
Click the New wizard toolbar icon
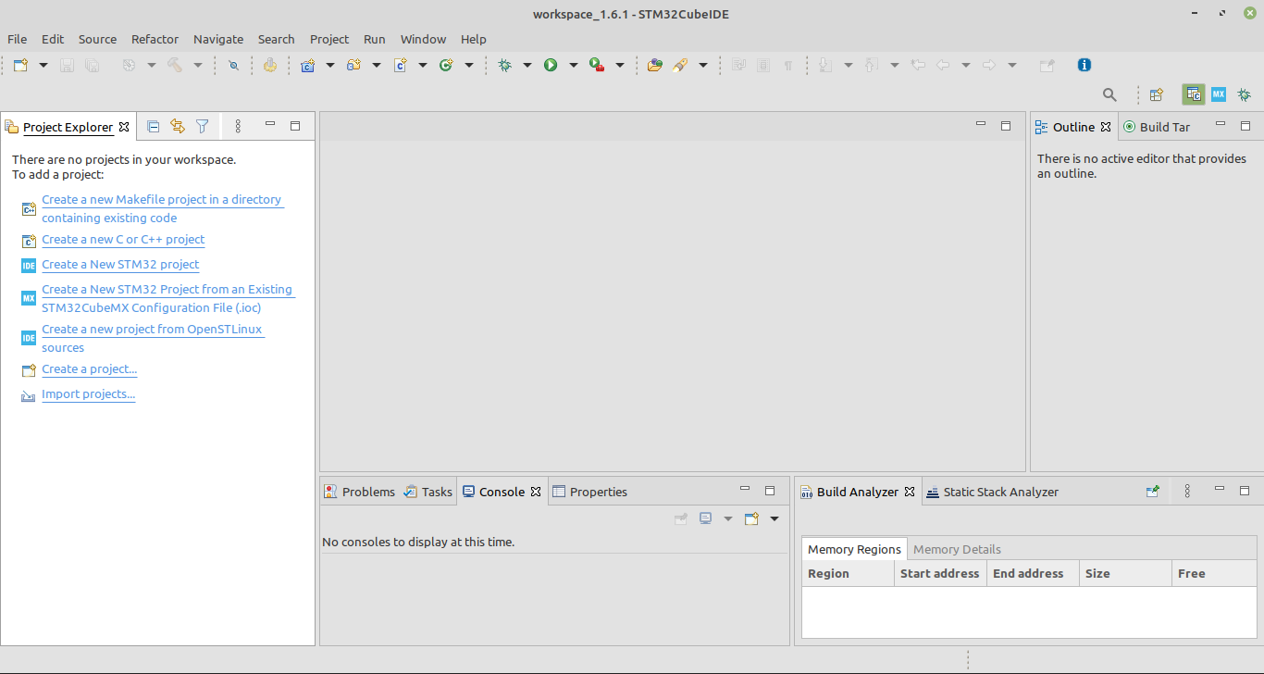pyautogui.click(x=20, y=65)
